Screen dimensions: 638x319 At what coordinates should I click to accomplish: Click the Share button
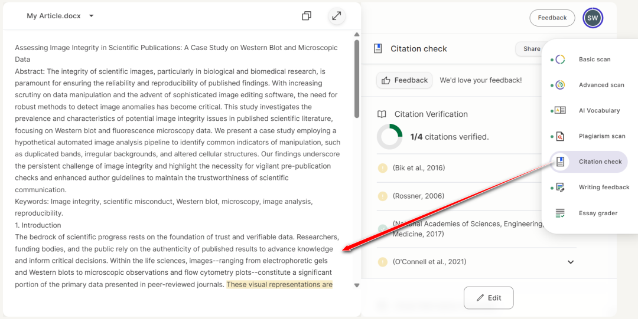pyautogui.click(x=530, y=49)
